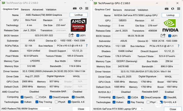Open hamburger menu in AMD Radeon window
This screenshot has height=111, width=183.
87,8
